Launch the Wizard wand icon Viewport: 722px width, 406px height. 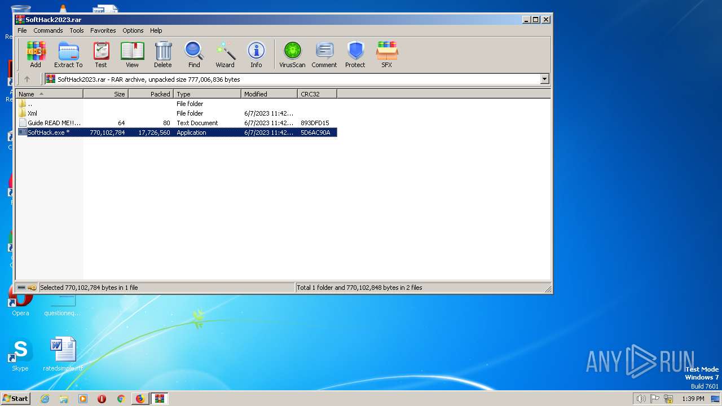(x=225, y=55)
